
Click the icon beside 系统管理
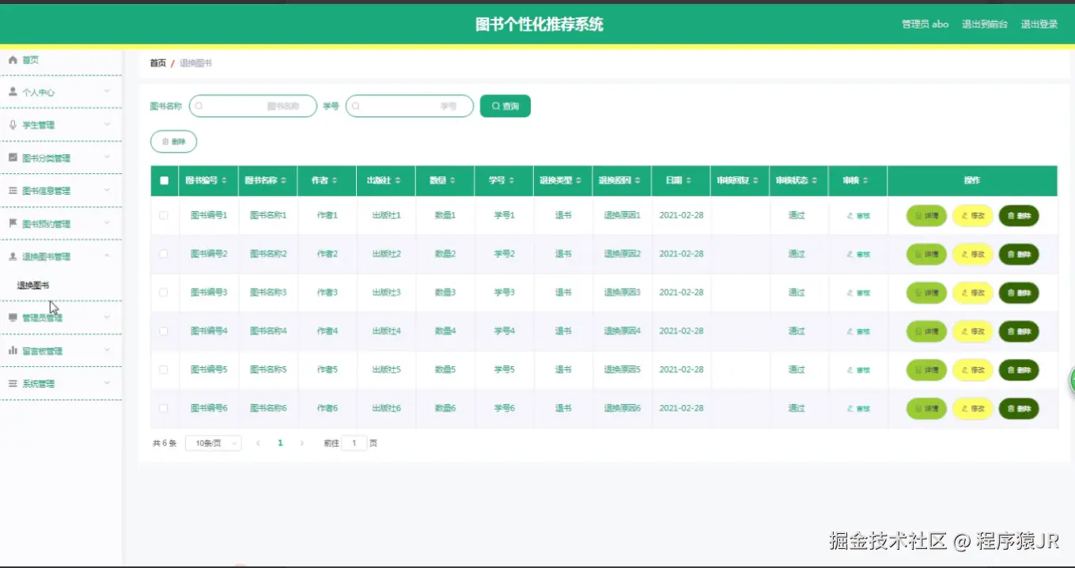tap(13, 384)
